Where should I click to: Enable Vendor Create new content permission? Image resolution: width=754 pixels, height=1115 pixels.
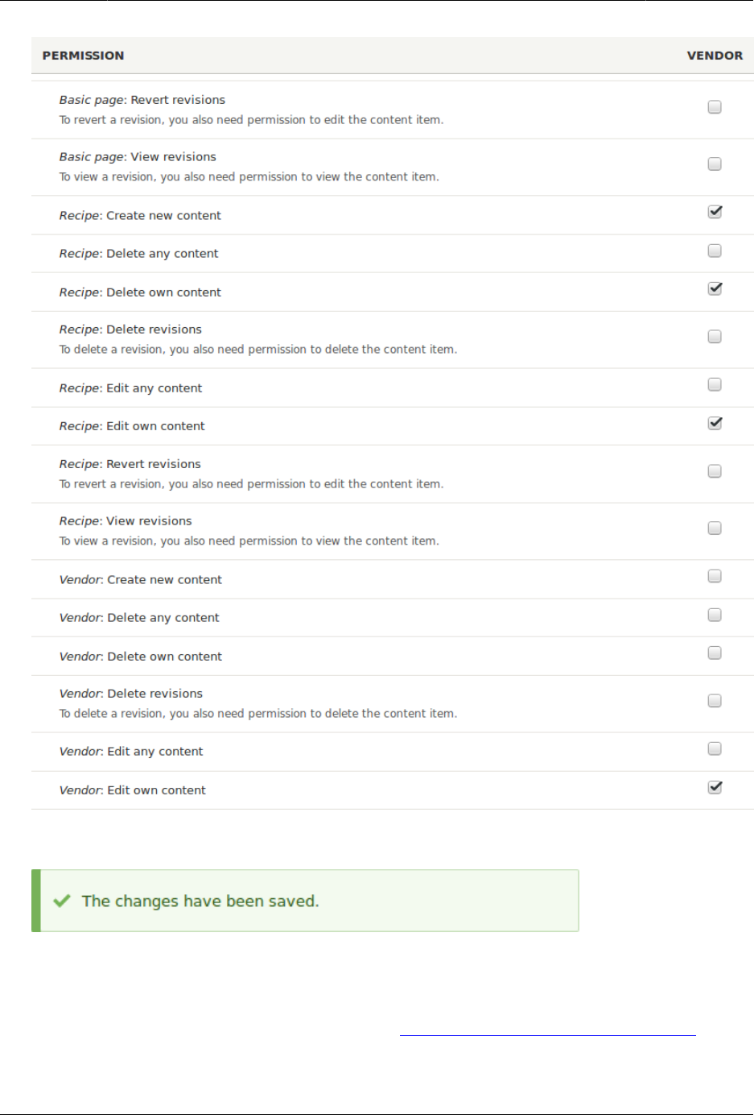[x=715, y=576]
